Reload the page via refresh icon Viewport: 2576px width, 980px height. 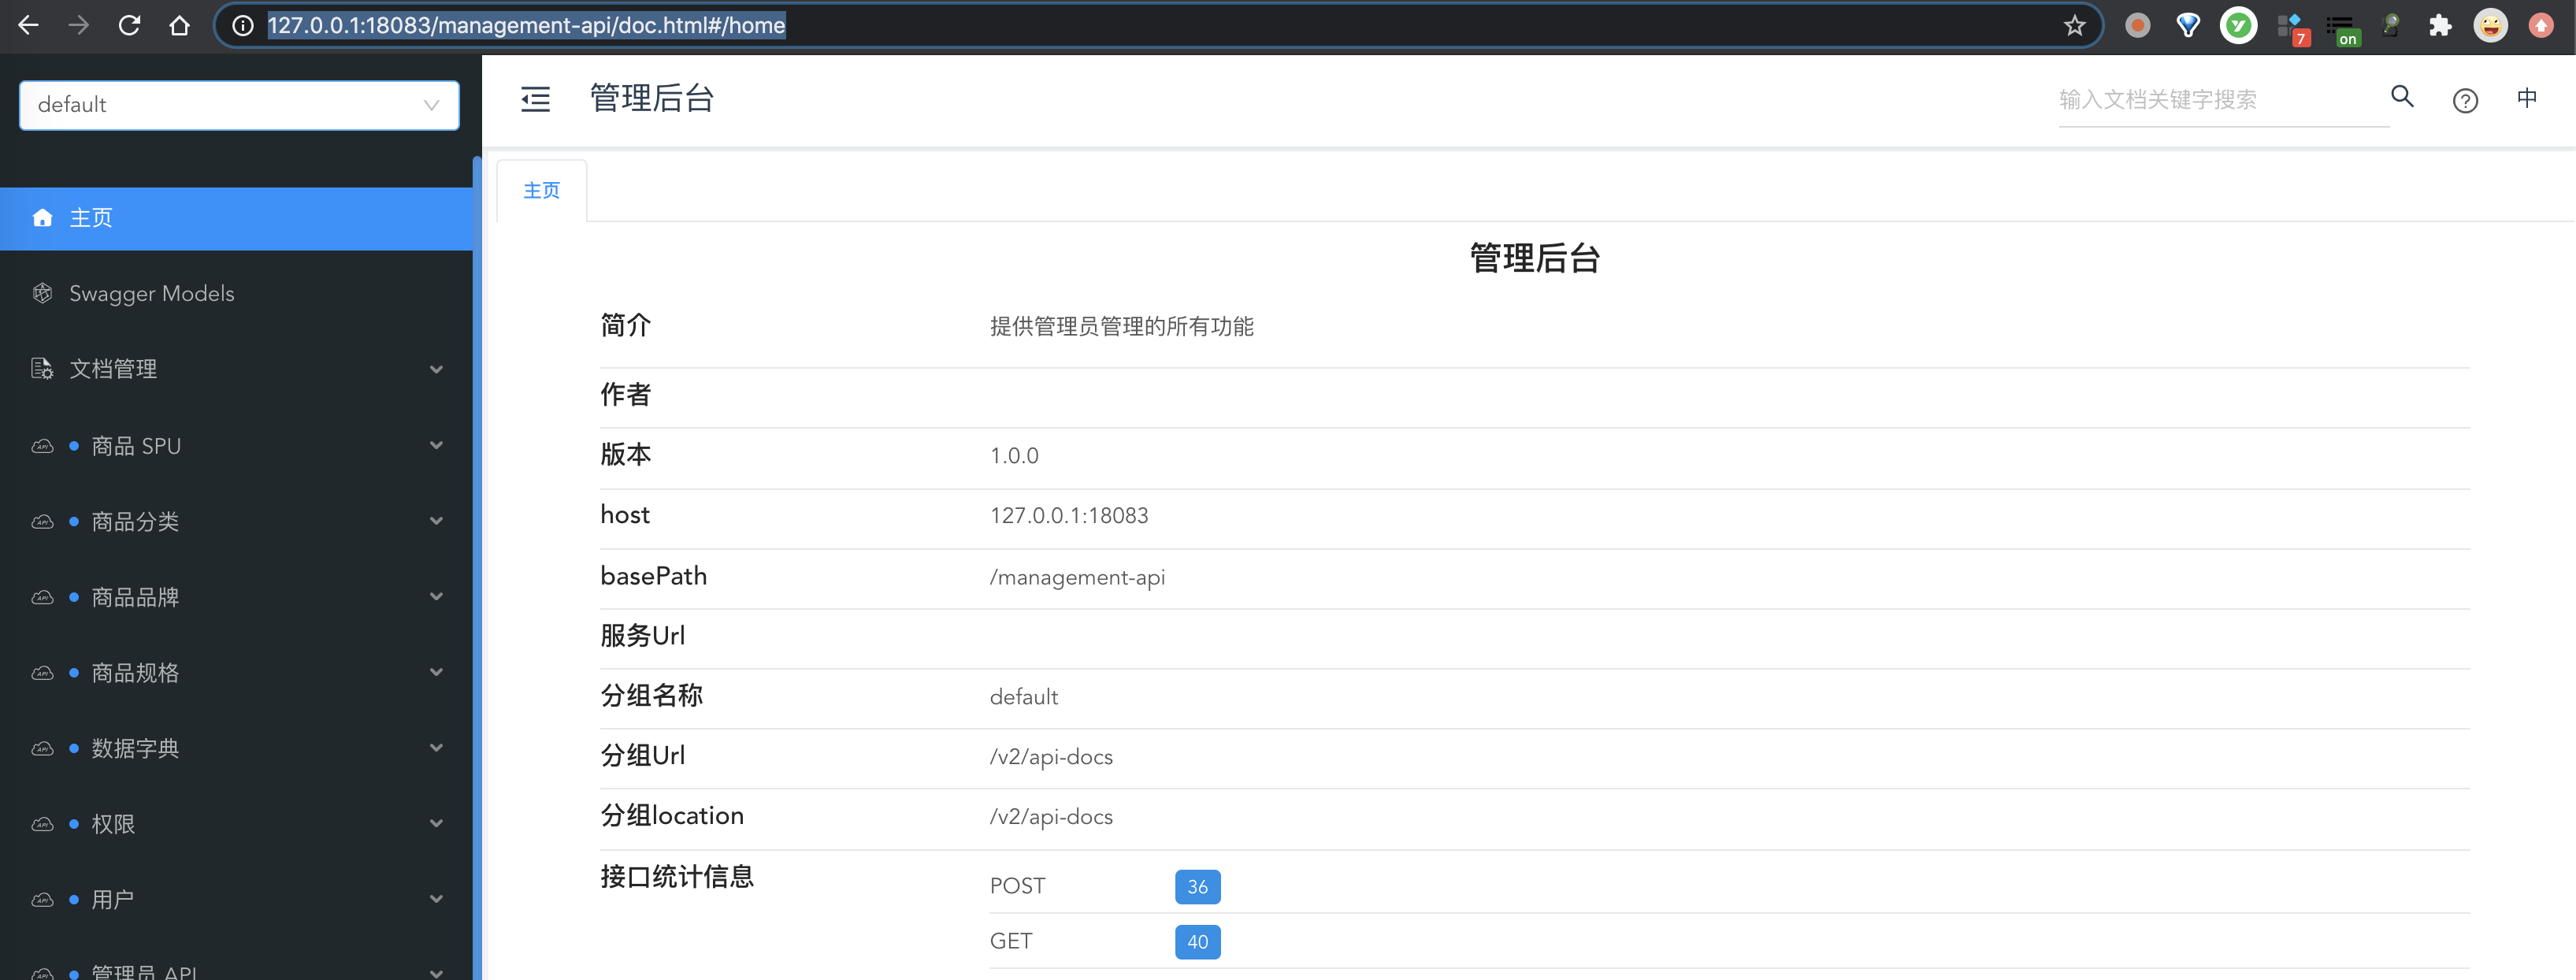pos(129,25)
